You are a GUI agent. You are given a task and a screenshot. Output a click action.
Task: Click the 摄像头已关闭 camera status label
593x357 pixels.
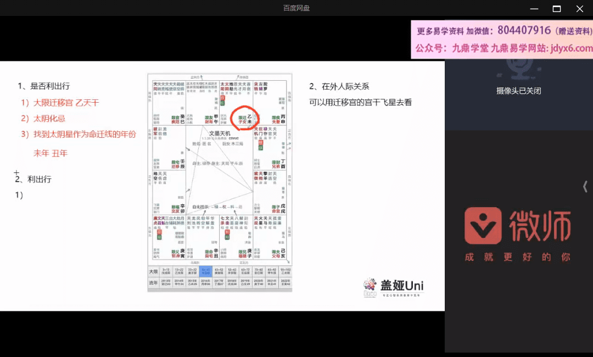(x=518, y=91)
